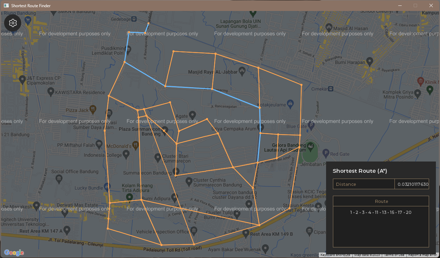Close the Shortest Route Finder window

tap(431, 5)
